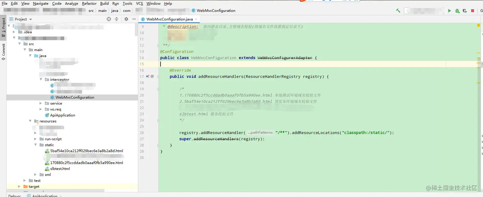Open the Run menu
This screenshot has width=483, height=197.
tap(116, 4)
